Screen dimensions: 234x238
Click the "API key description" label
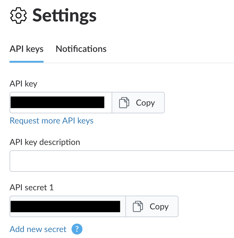coord(45,142)
